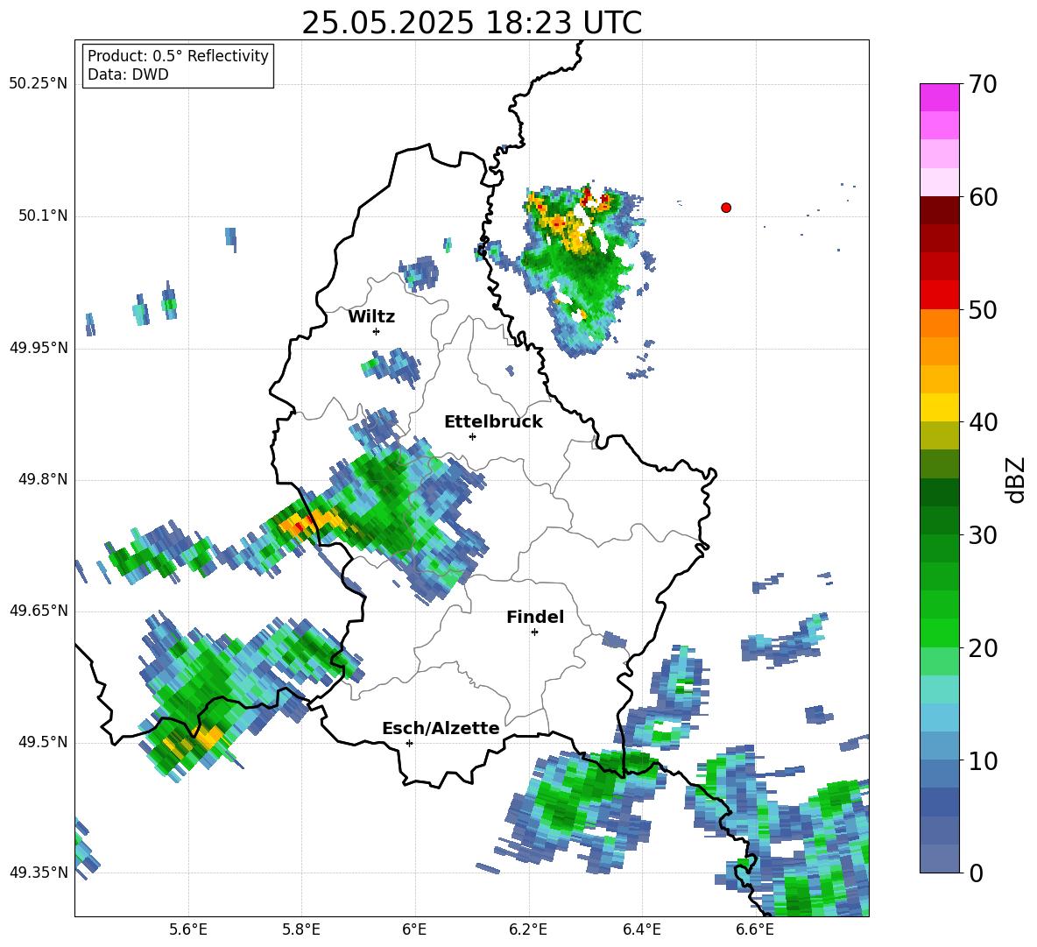Click the Esch/Alzette station cross marker
Viewport: 1037px width, 947px height.
click(x=409, y=743)
